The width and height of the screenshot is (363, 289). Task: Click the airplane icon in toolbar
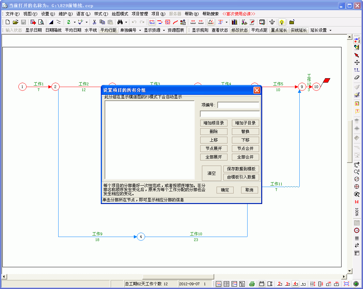(272, 22)
